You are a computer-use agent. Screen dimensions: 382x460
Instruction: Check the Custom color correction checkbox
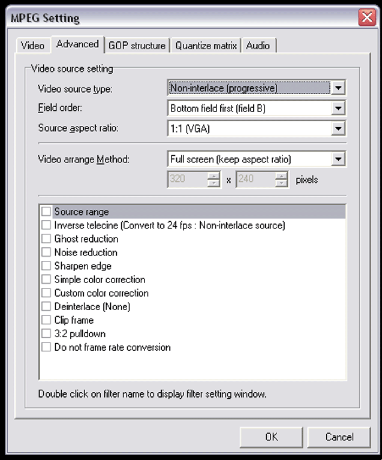(x=46, y=293)
